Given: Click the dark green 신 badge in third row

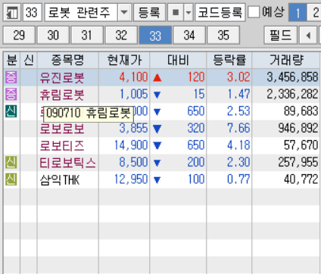Looking at the screenshot, I should 11,111.
